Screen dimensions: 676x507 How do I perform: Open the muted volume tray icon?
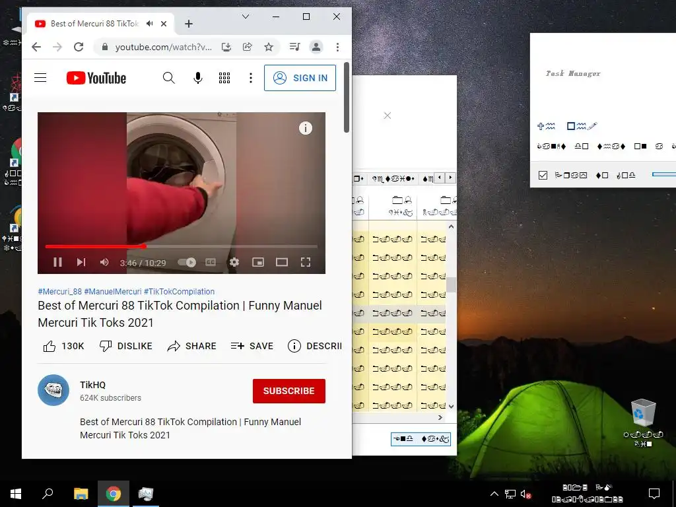(x=525, y=494)
